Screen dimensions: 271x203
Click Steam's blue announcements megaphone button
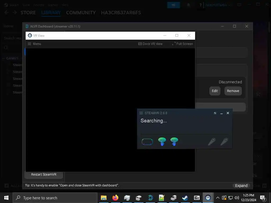click(174, 5)
